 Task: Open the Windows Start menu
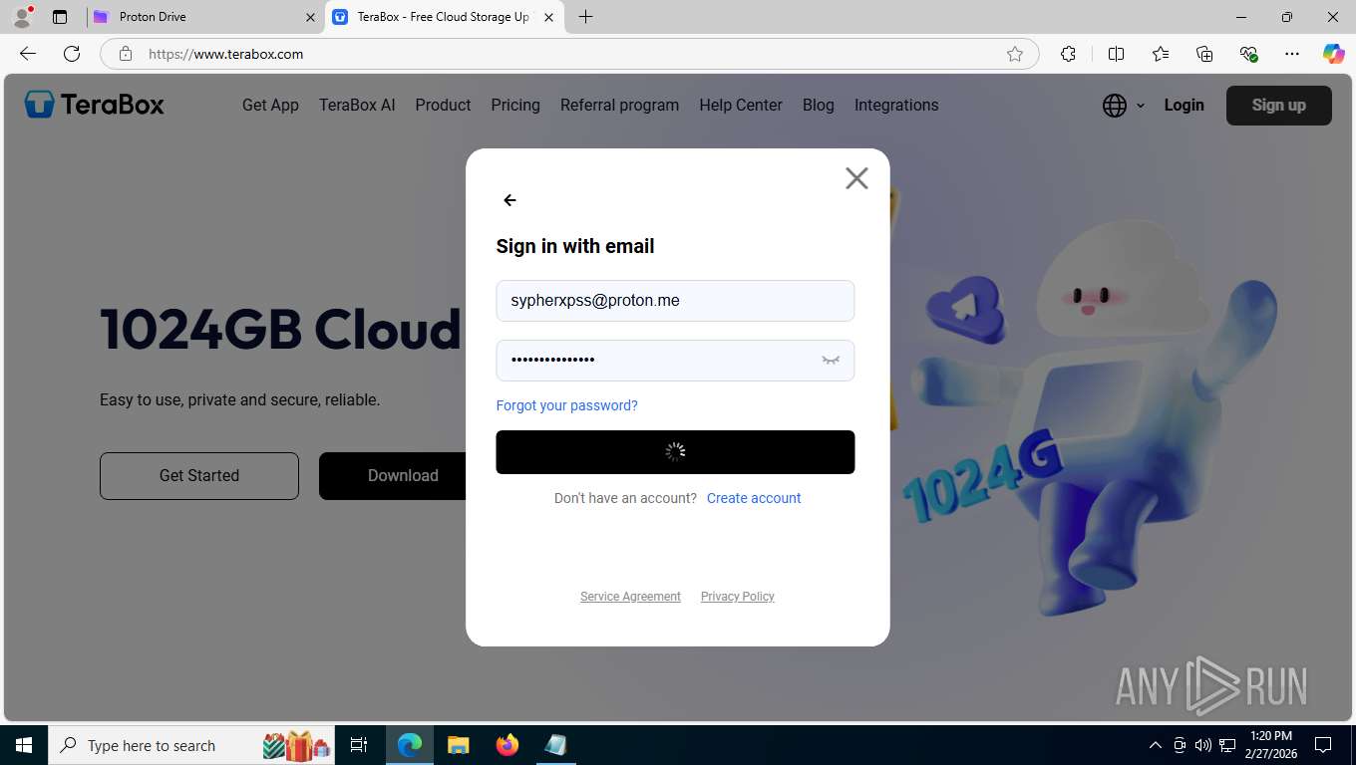[24, 745]
